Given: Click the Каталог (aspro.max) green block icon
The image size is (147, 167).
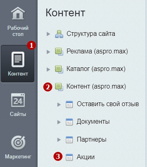Looking at the screenshot, I should [59, 69].
